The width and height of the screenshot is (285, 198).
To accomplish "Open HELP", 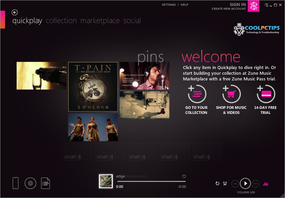I will pyautogui.click(x=184, y=5).
